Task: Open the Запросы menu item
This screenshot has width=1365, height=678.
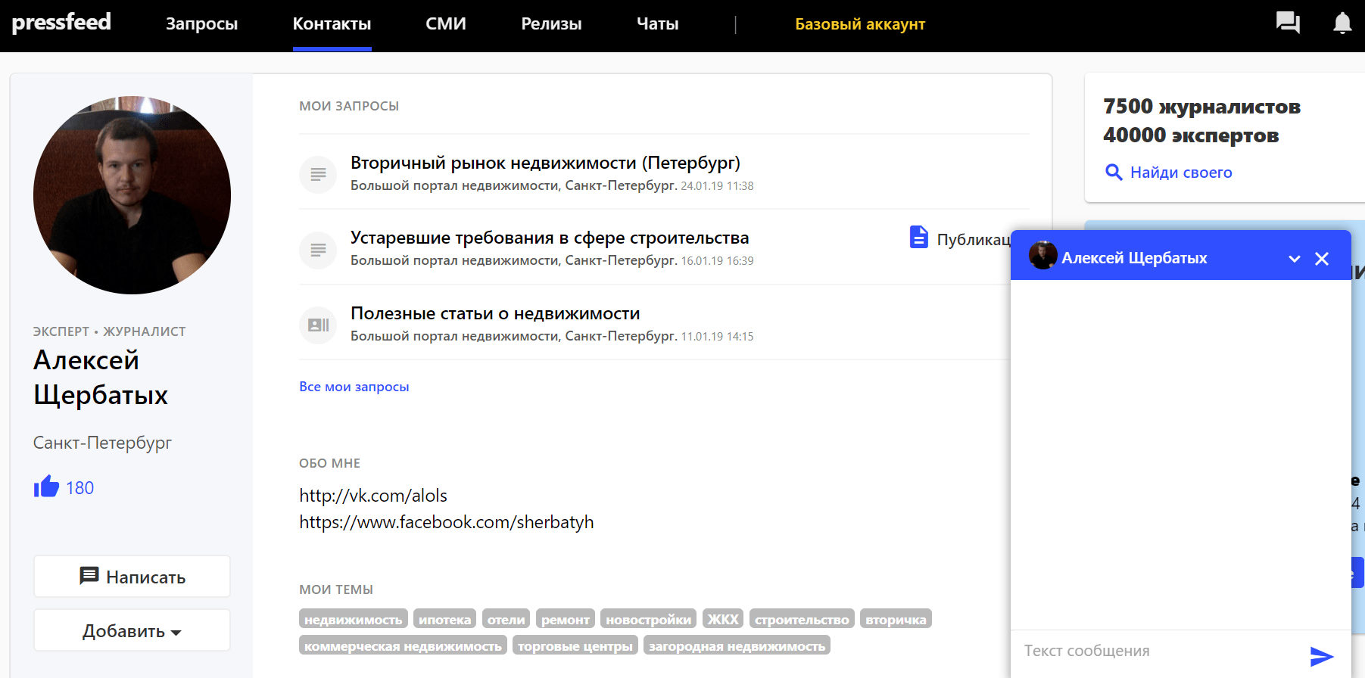Action: [x=201, y=24]
